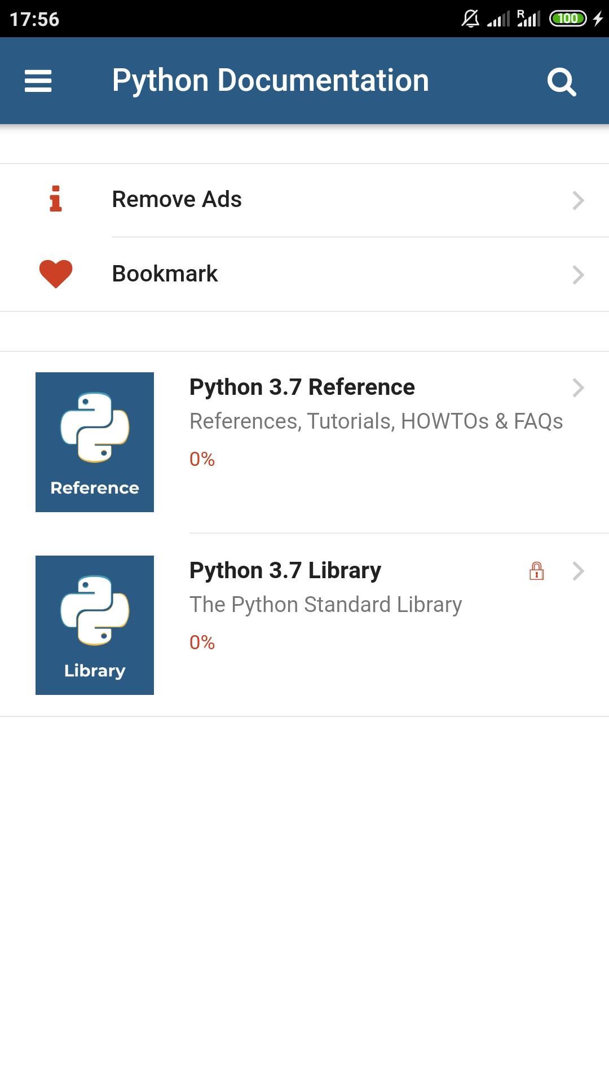Image resolution: width=609 pixels, height=1083 pixels.
Task: Select the Bookmark menu item
Action: point(304,274)
